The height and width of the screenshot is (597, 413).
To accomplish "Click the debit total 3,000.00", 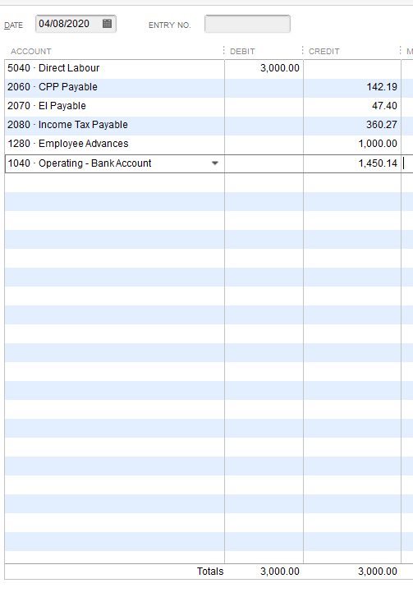I will [x=280, y=571].
